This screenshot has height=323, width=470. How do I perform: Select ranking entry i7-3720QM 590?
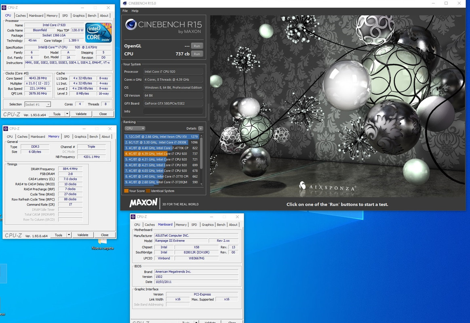(162, 182)
